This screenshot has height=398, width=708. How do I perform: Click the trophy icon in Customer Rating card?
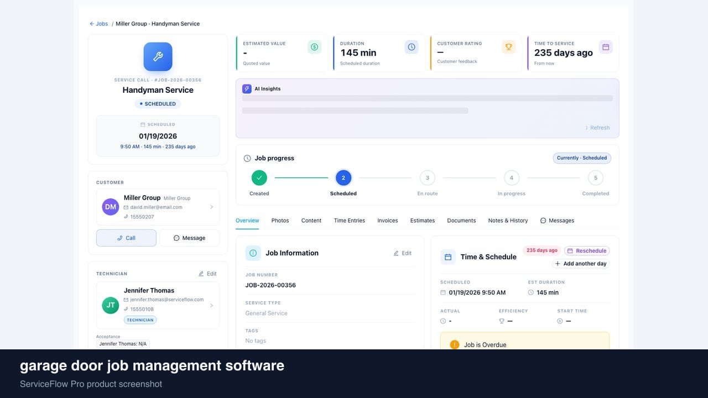tap(509, 47)
